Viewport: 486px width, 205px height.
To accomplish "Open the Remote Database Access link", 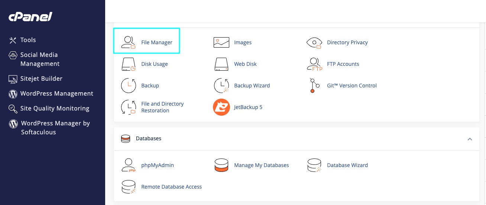I will click(x=171, y=187).
